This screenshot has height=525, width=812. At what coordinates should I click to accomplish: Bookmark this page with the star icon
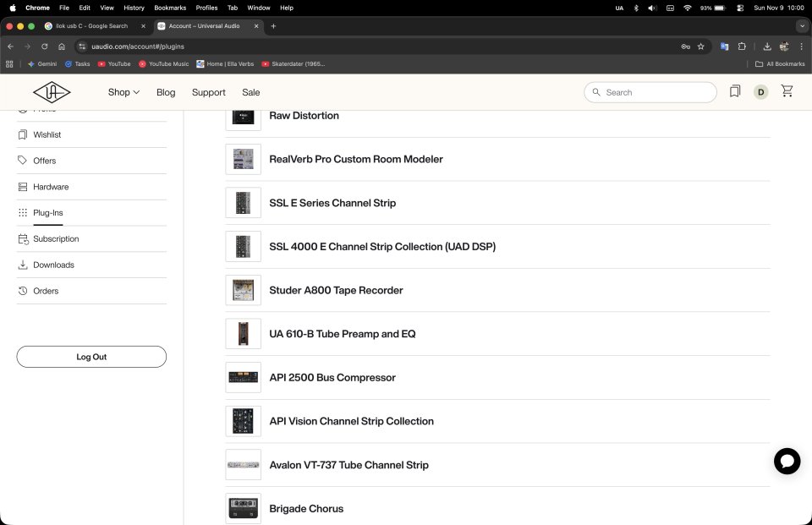click(x=700, y=46)
